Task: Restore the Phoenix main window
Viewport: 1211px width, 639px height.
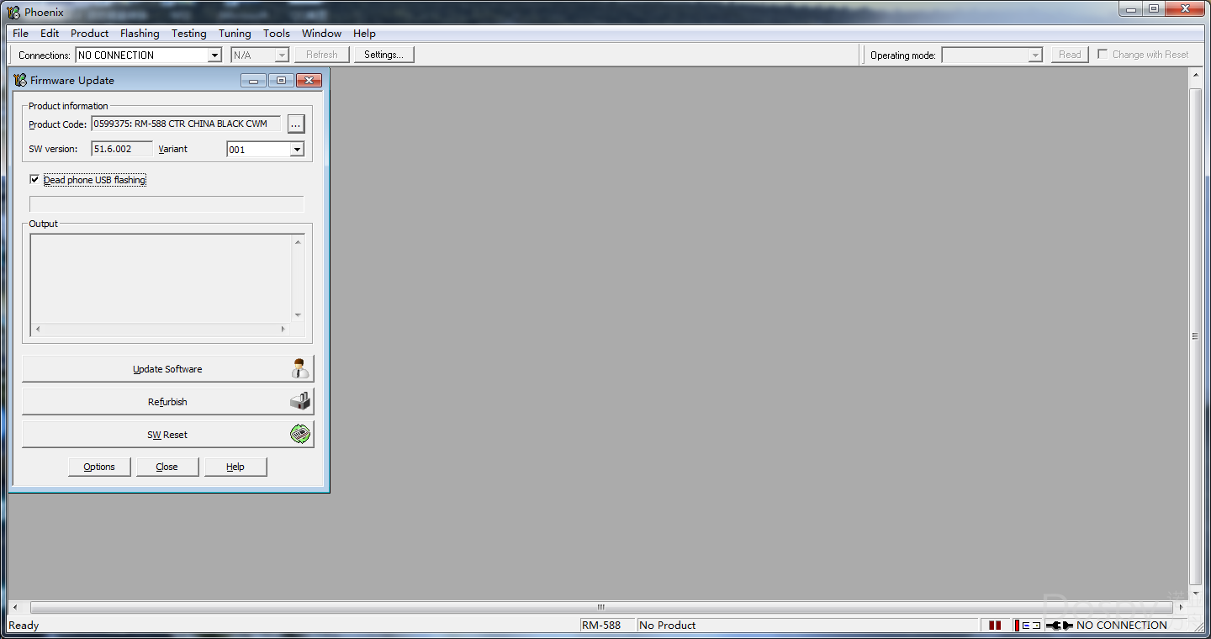Action: click(1154, 9)
